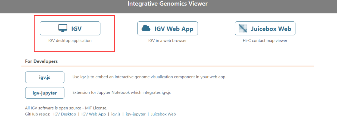
Task: Click the 'IGV desktop application' caption
Action: coord(70,41)
